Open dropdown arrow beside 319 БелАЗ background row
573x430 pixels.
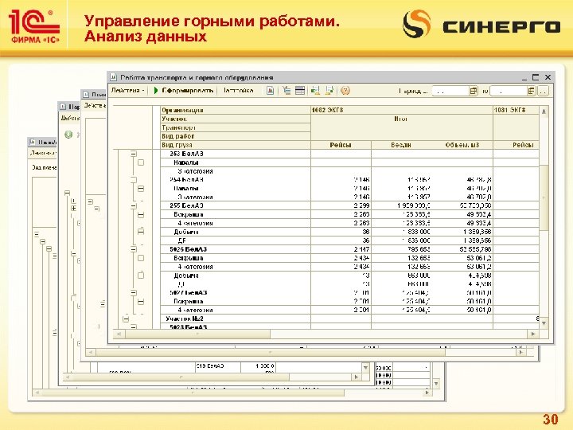click(365, 367)
